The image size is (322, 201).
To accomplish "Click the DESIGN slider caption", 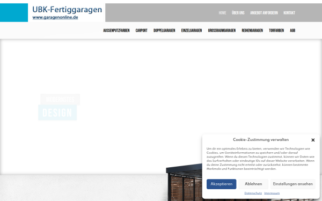I will click(57, 113).
